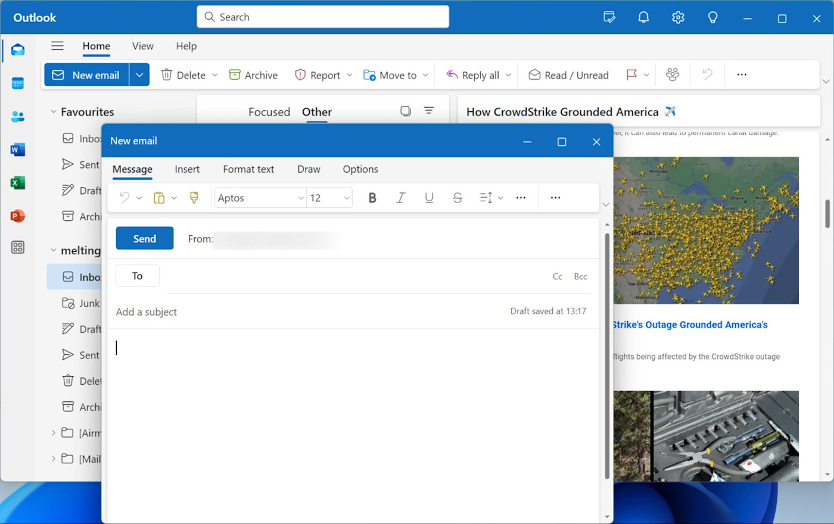Open the line spacing dropdown arrow
834x524 pixels.
[x=500, y=198]
